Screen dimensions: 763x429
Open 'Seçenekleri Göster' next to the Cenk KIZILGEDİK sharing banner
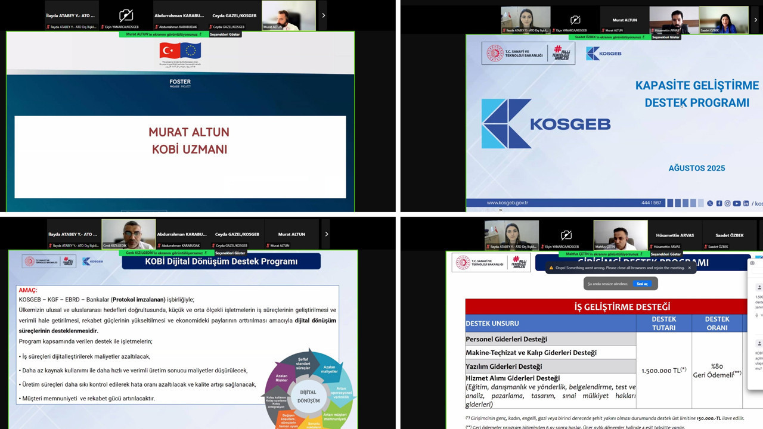pos(231,253)
